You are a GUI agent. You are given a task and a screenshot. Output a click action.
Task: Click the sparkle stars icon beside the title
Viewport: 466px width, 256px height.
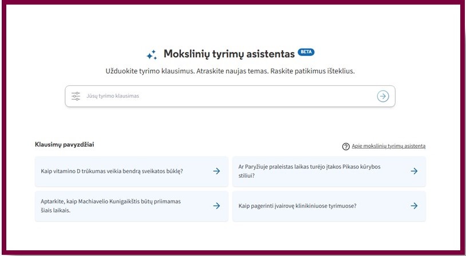152,55
